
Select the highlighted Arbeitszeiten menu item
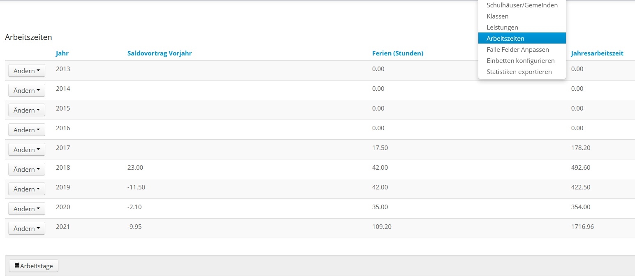pyautogui.click(x=505, y=39)
